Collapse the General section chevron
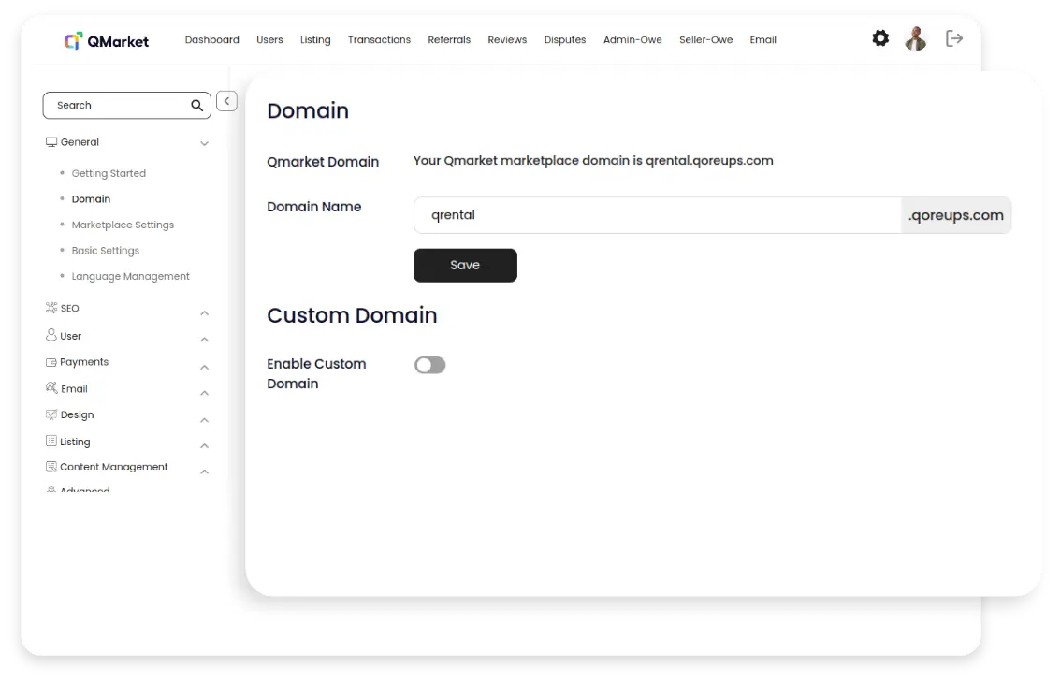Screen dimensions: 1060x682 click(204, 143)
